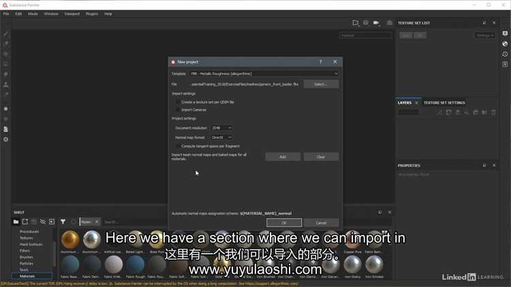
Task: Open the Shader settings globe icon
Action: 505,44
